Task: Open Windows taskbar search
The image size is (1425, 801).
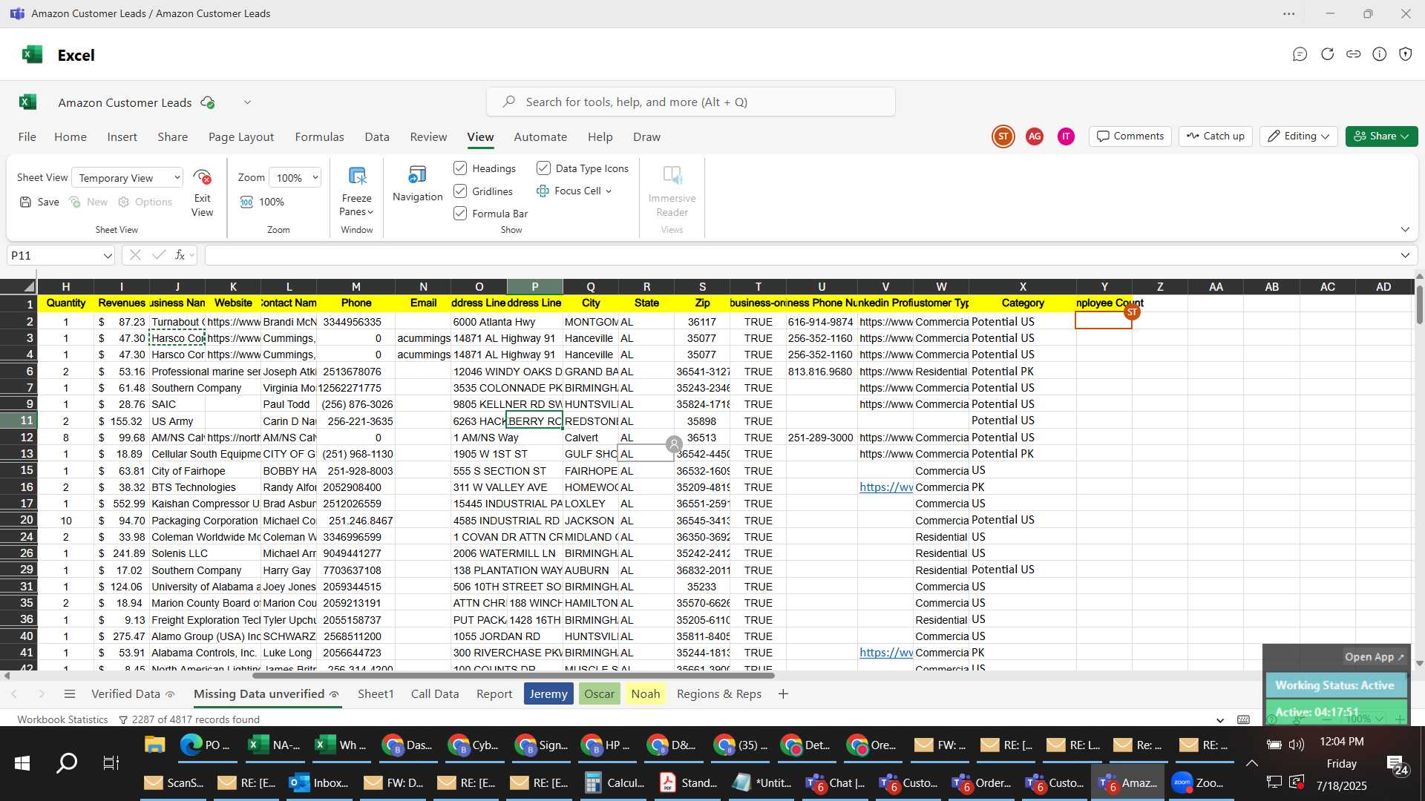Action: [x=68, y=762]
